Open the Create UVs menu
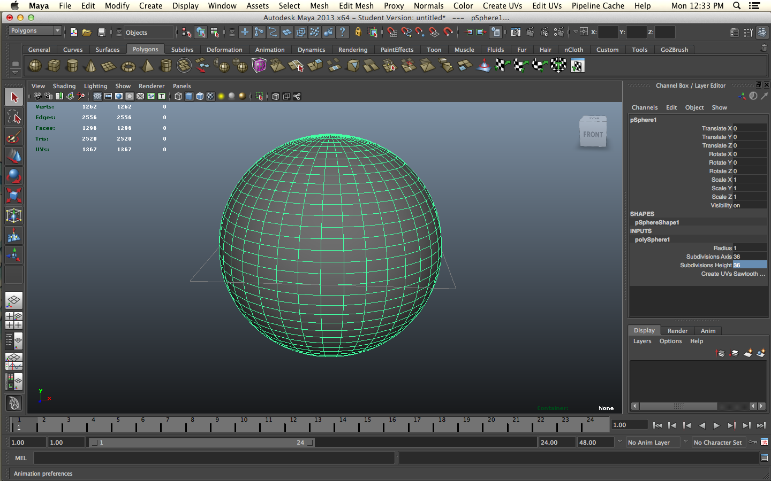 point(502,5)
